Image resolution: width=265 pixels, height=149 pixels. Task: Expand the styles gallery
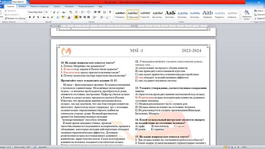click(x=240, y=18)
